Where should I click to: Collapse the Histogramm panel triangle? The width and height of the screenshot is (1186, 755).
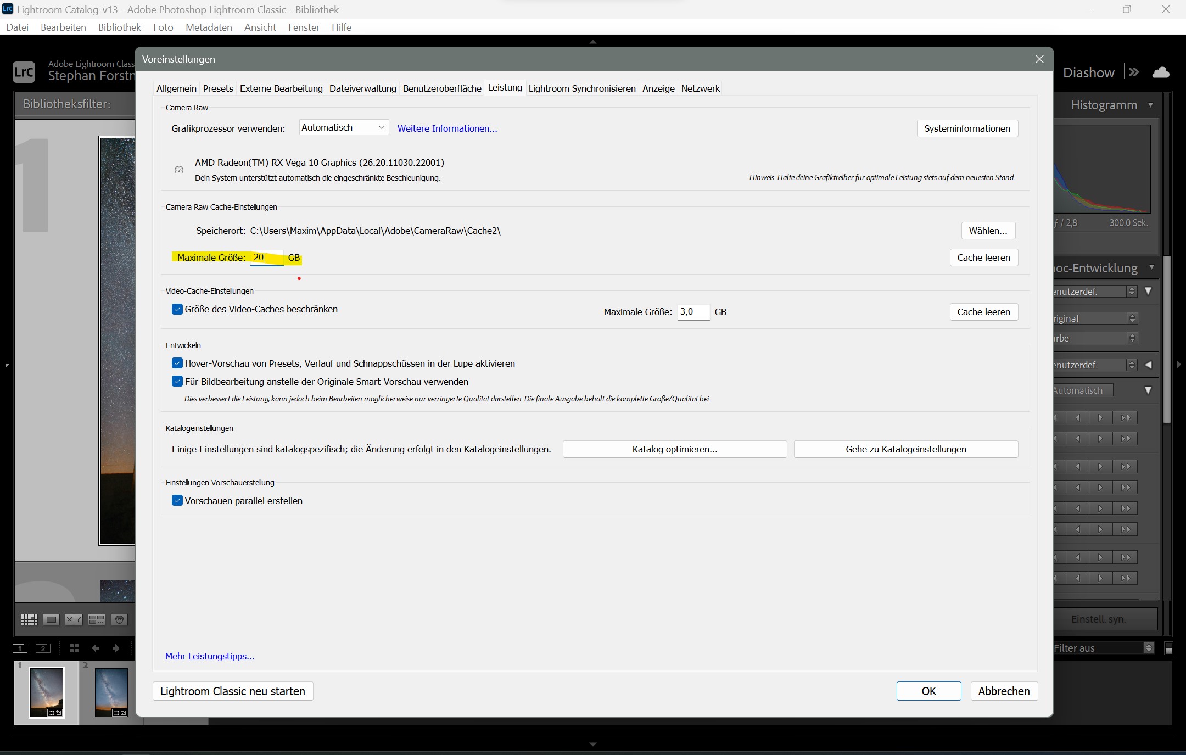[x=1150, y=105]
